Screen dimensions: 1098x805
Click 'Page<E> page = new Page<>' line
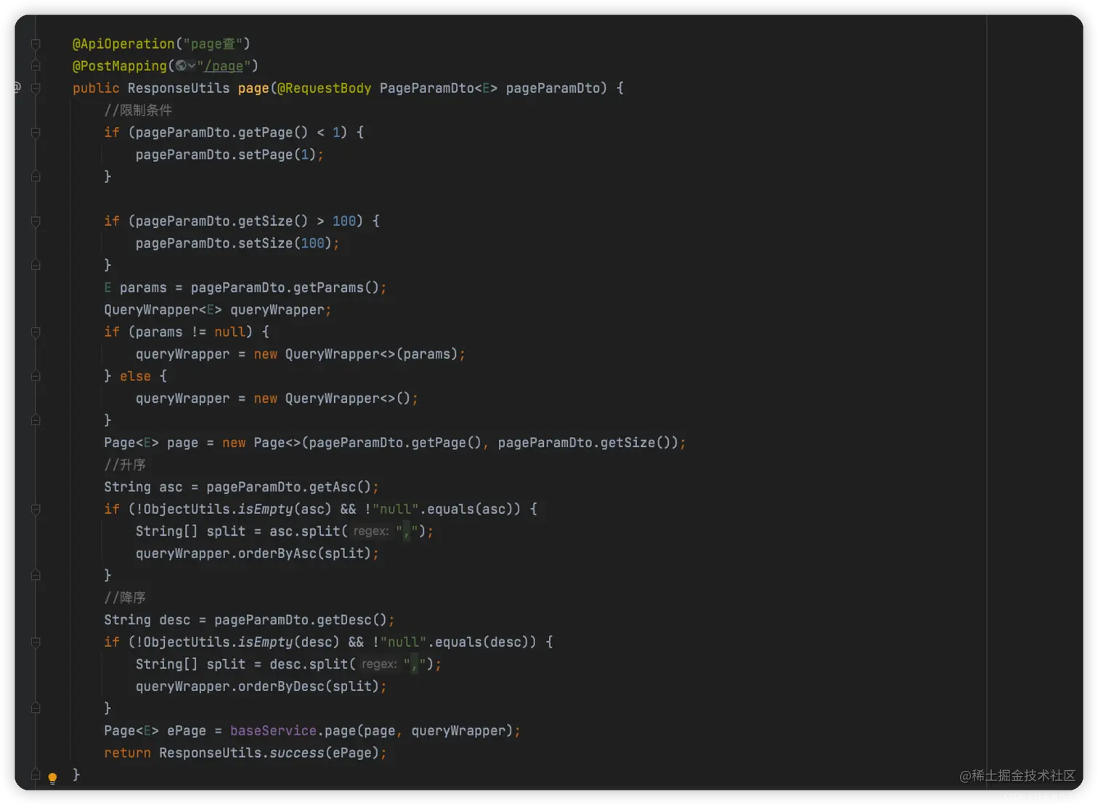[x=395, y=443]
